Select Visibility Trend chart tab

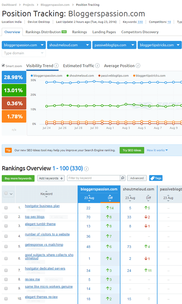(x=40, y=66)
